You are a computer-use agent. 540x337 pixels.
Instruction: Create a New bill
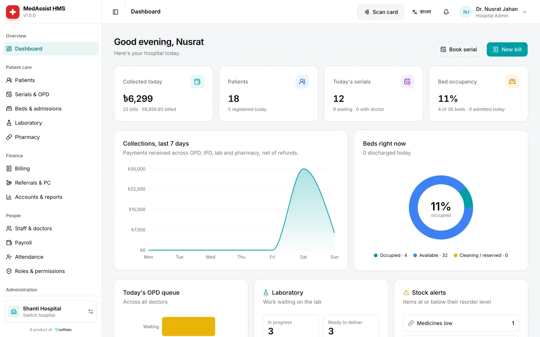tap(507, 49)
